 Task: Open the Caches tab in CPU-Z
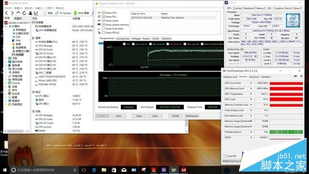click(x=238, y=8)
